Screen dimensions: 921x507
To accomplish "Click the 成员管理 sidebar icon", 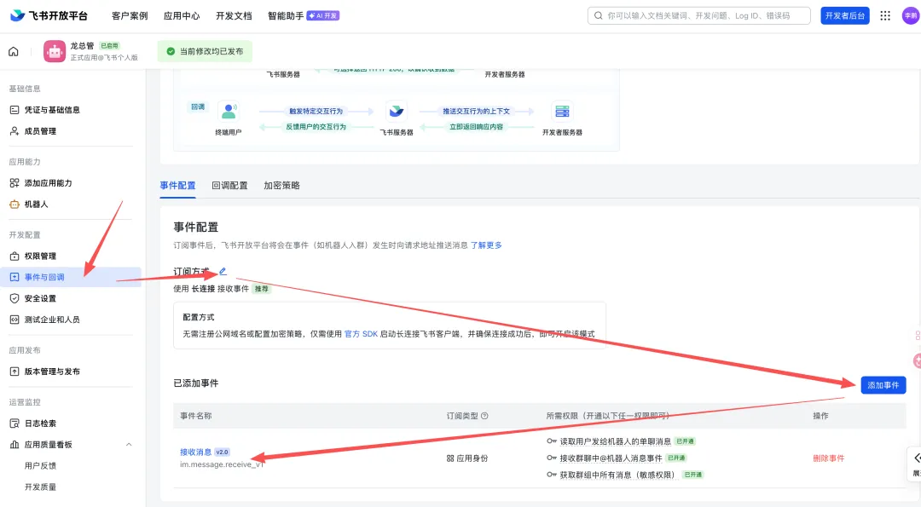I will pos(14,131).
